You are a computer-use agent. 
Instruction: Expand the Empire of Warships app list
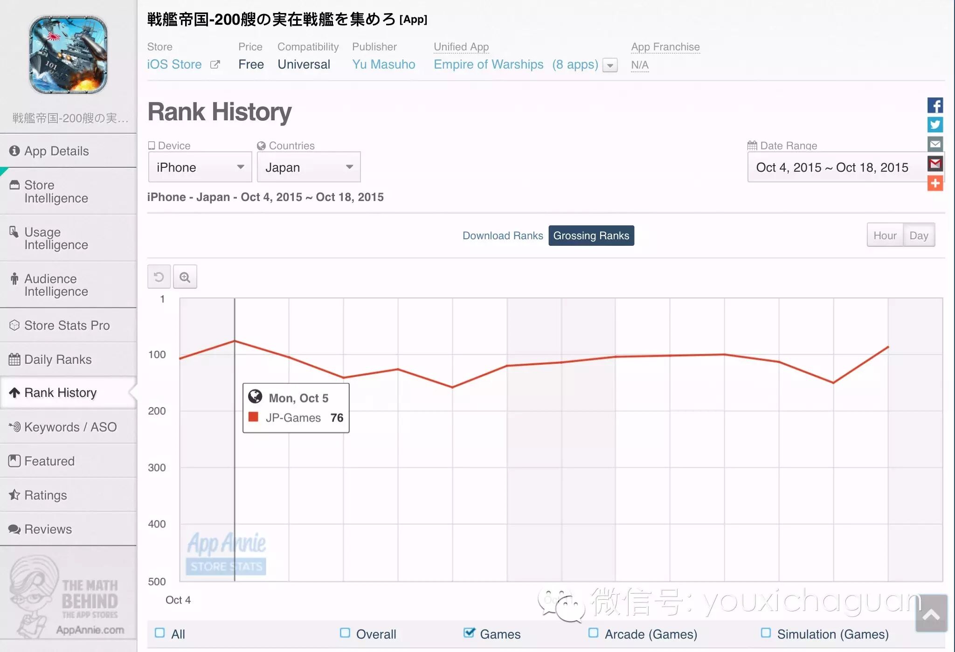tap(609, 65)
